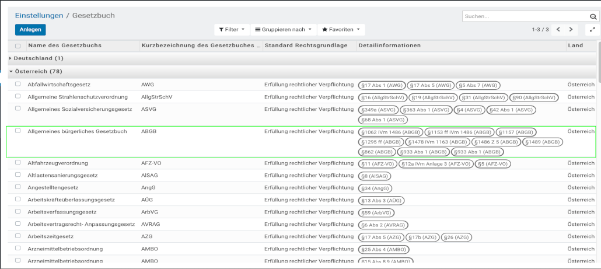The width and height of the screenshot is (601, 269).
Task: Toggle checkbox for Allgemeines bürgerliches Gesetzbuch
Action: [18, 131]
